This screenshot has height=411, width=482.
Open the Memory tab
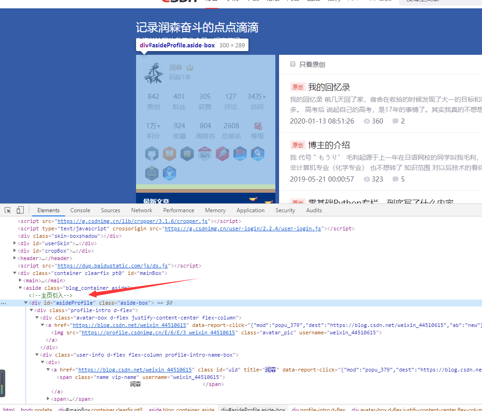(215, 210)
